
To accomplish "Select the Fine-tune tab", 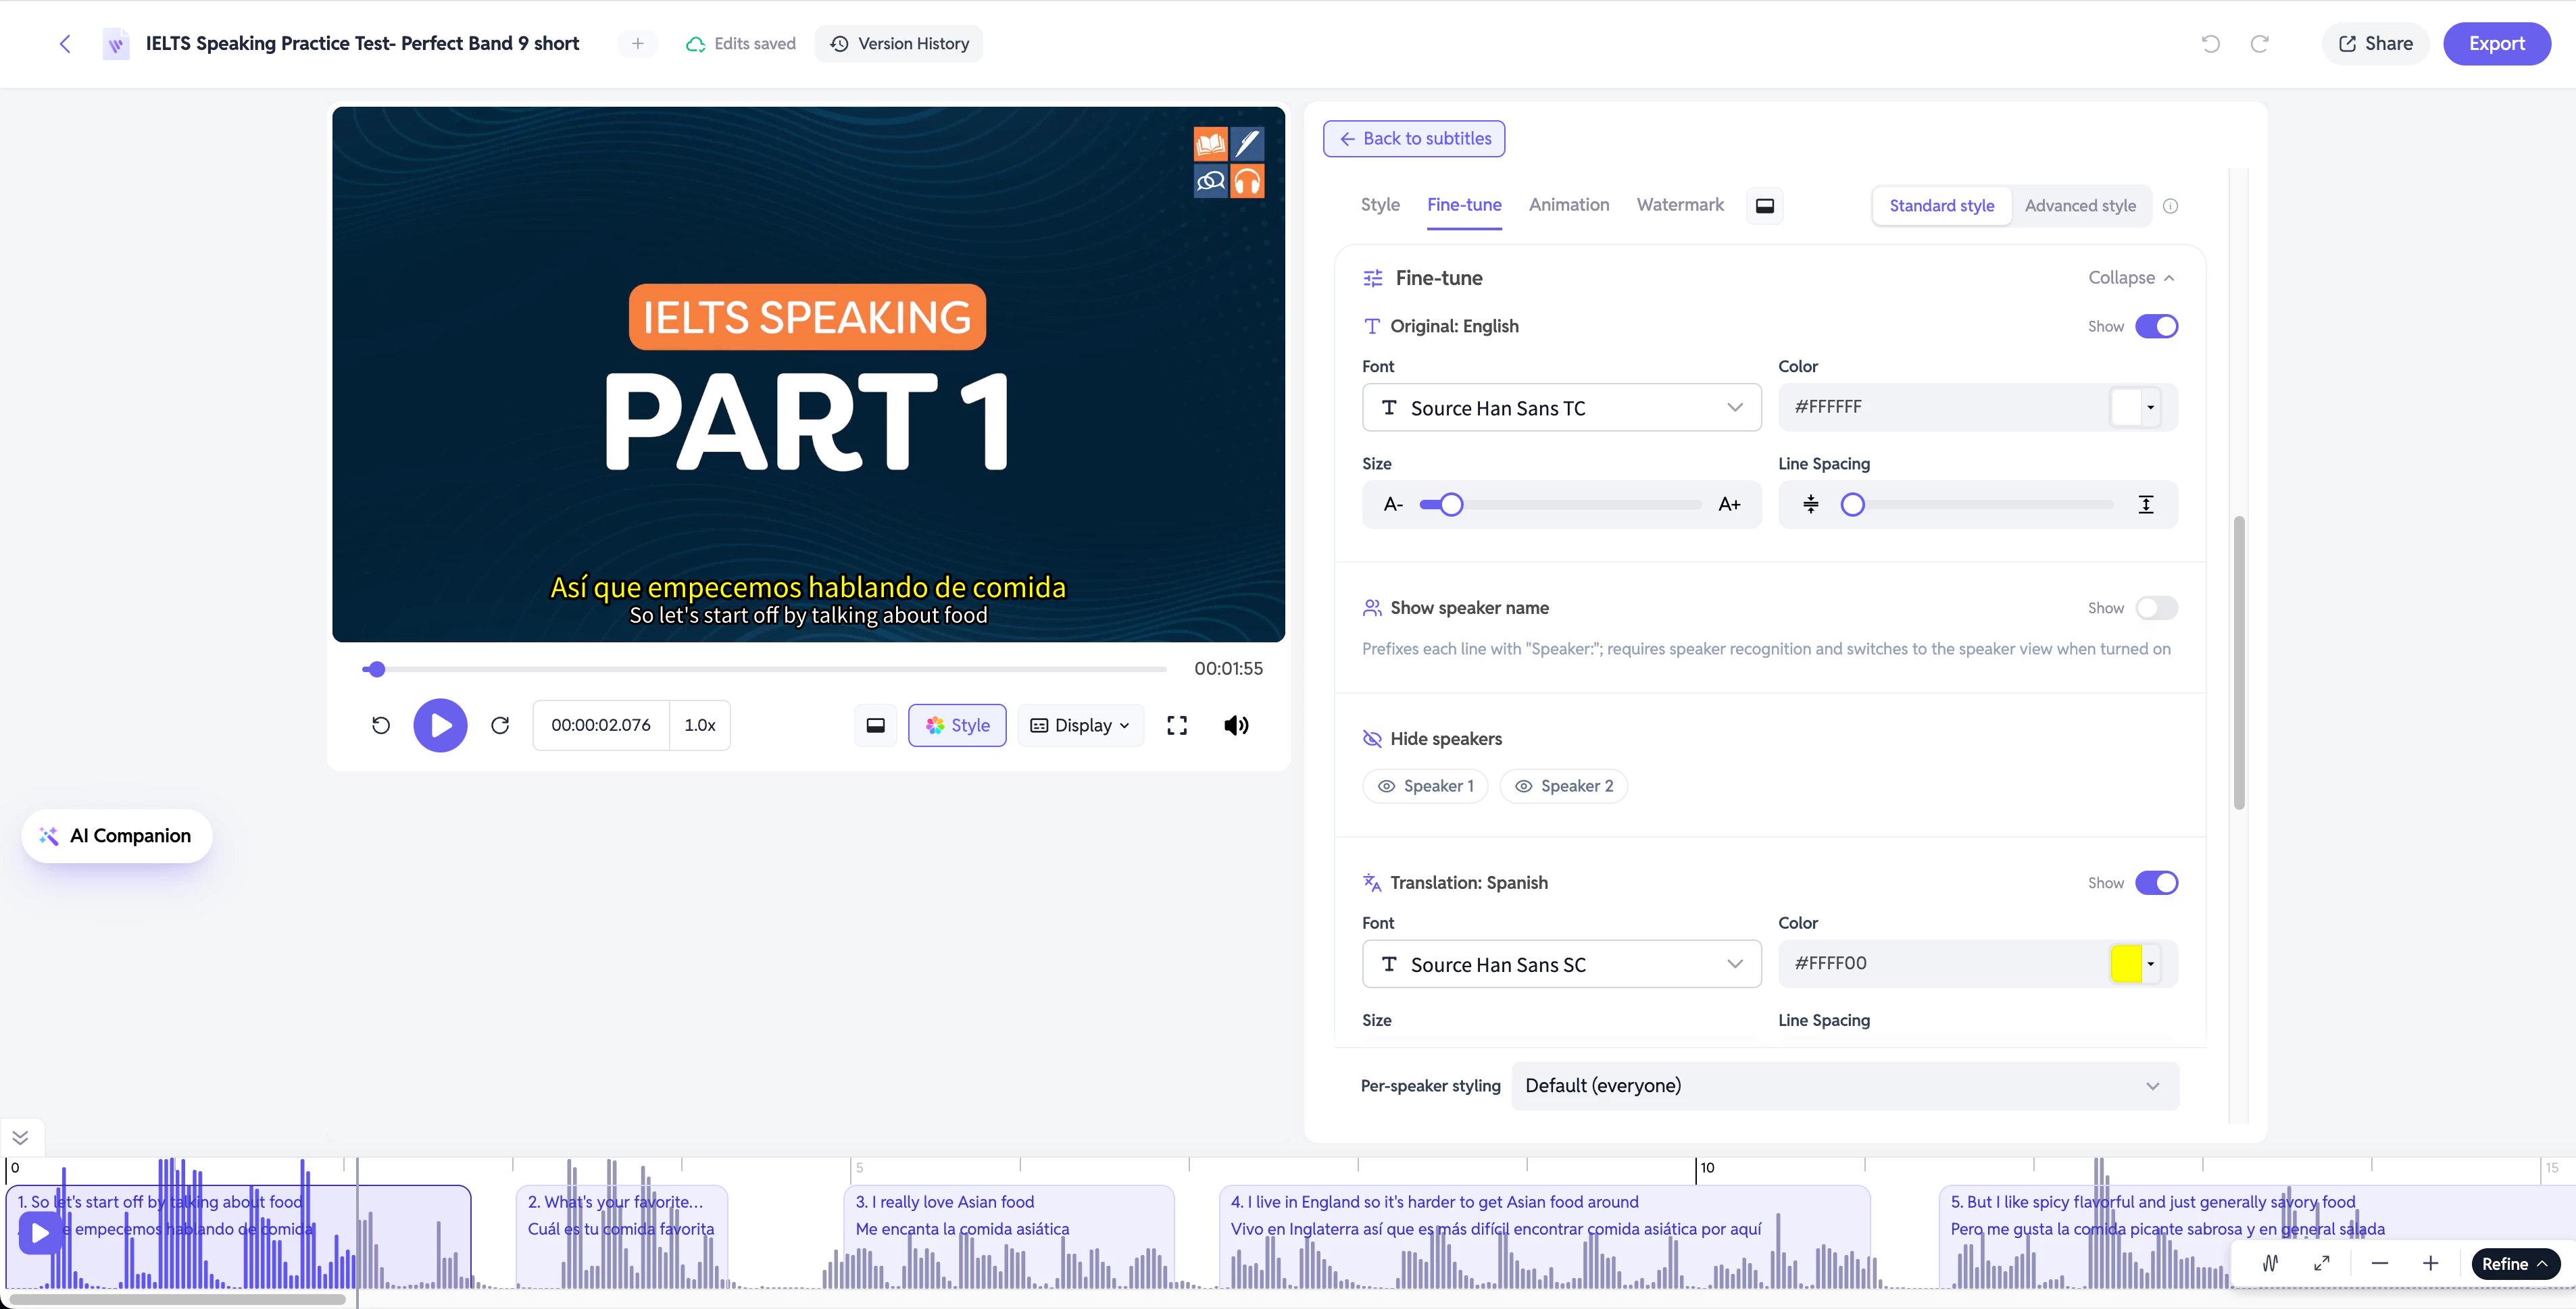I will (1464, 205).
